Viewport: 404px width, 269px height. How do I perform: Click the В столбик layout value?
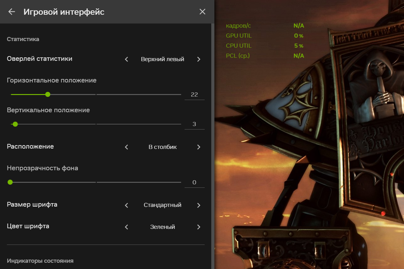(163, 147)
